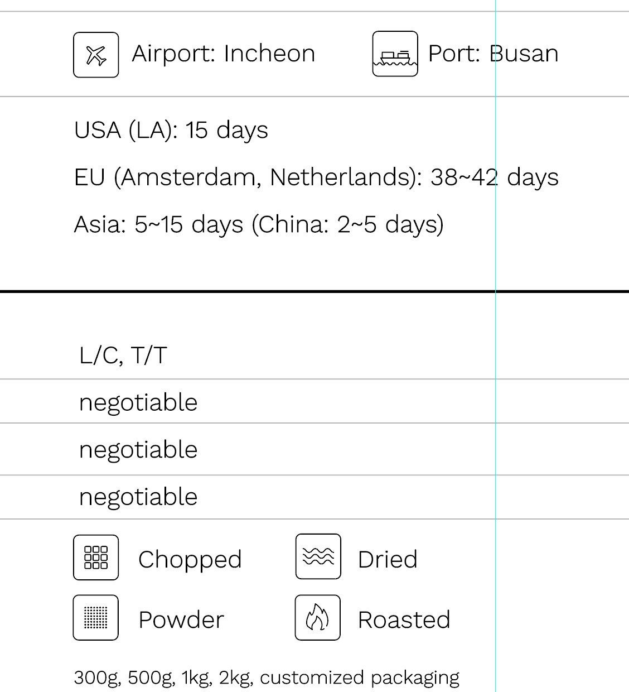
Task: Click the Asia 5~15 days text
Action: [259, 224]
